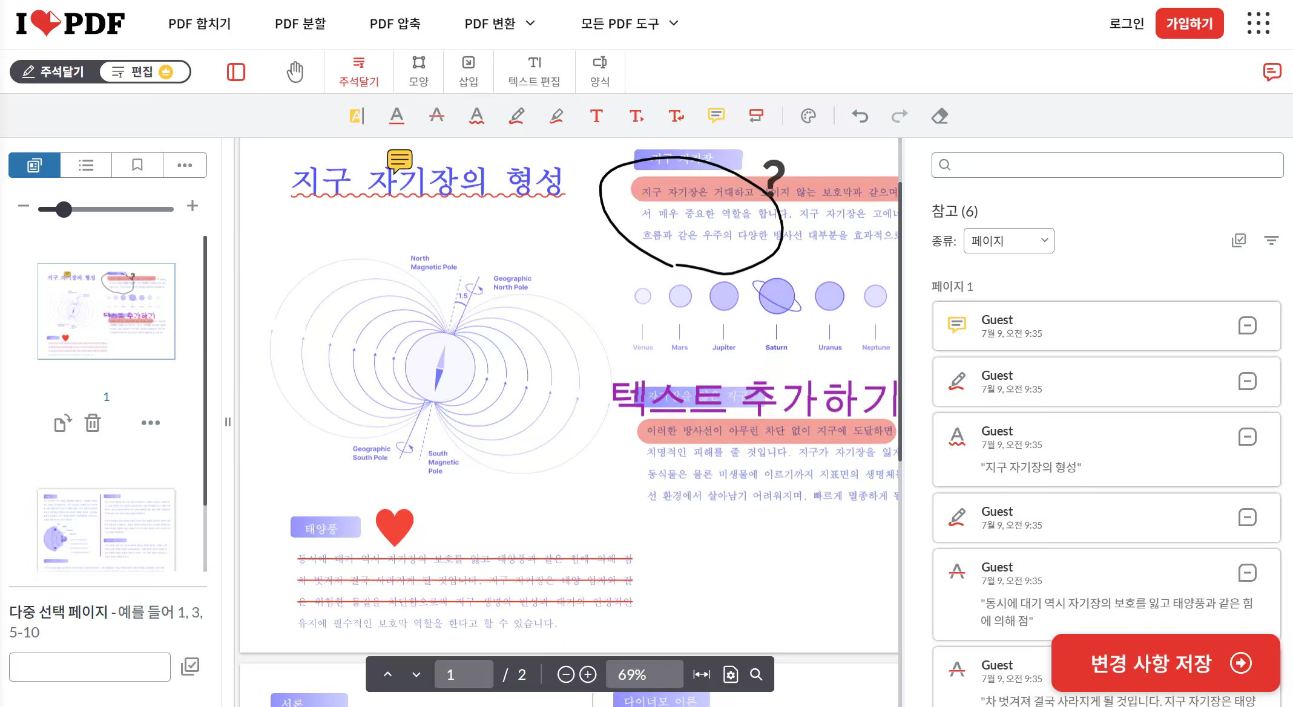Select the squiggly underline tool
The height and width of the screenshot is (707, 1293).
(x=476, y=116)
